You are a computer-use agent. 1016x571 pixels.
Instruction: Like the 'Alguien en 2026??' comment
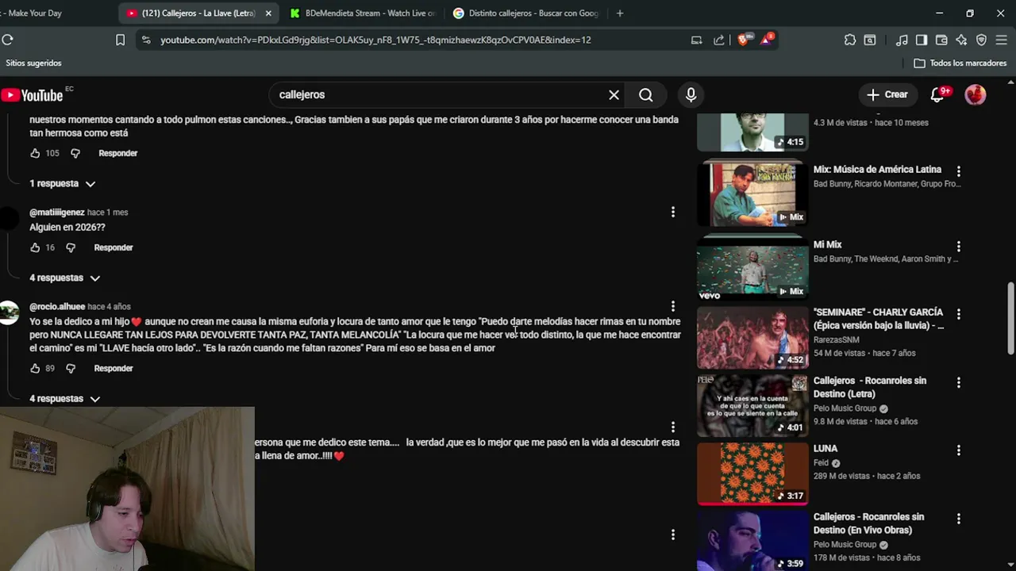35,247
